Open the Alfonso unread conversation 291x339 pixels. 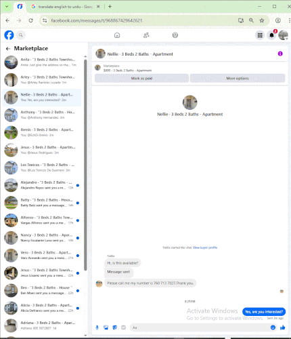pos(42,220)
